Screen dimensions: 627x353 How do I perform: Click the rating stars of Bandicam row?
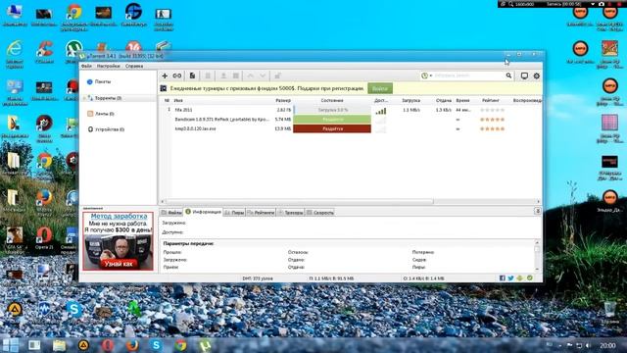[492, 120]
